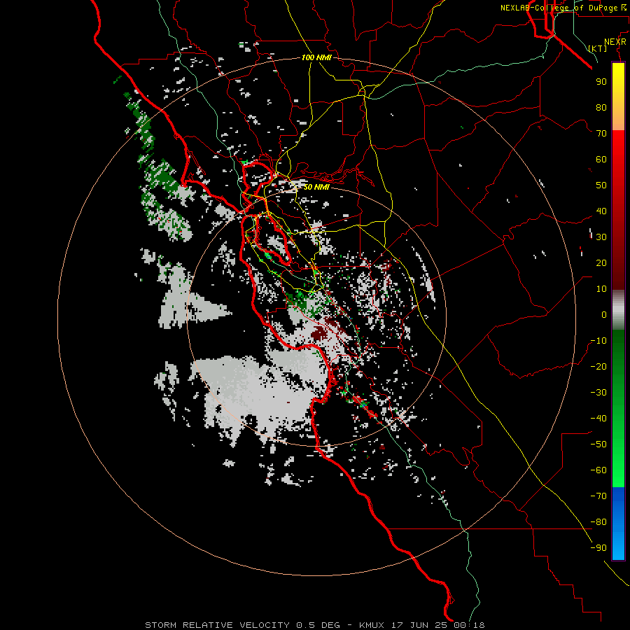Screen dimensions: 630x630
Task: Click the 17 JUN 25 date text
Action: 419,625
